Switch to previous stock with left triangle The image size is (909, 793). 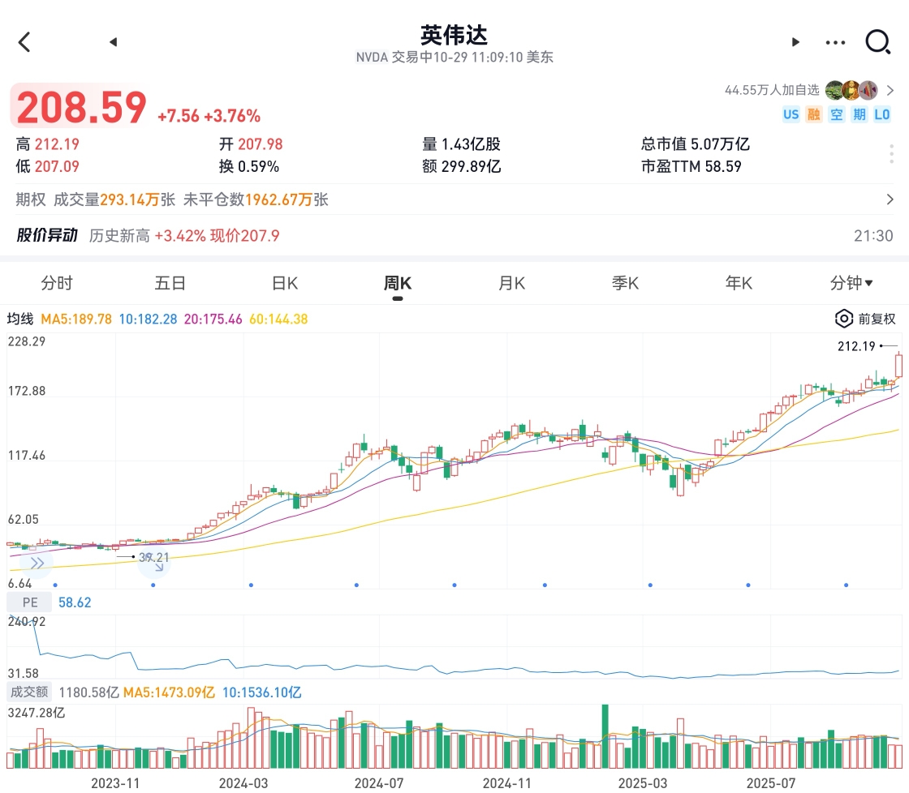tap(114, 41)
